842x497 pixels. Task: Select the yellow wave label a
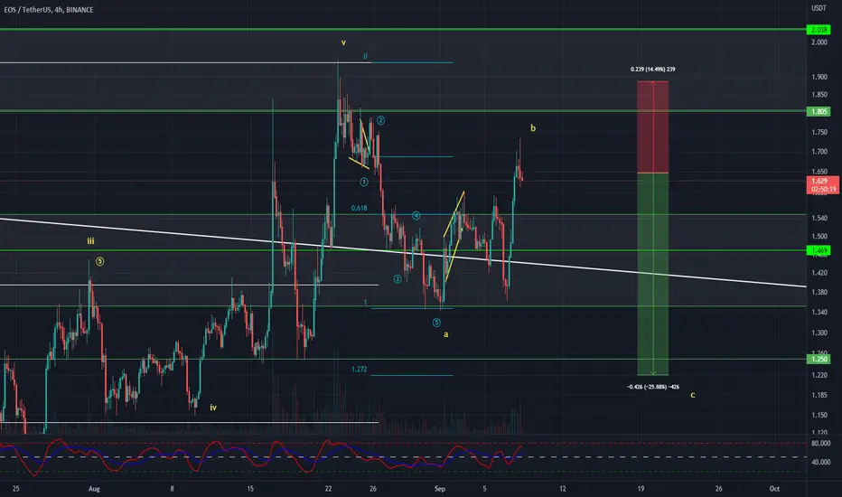[x=445, y=334]
